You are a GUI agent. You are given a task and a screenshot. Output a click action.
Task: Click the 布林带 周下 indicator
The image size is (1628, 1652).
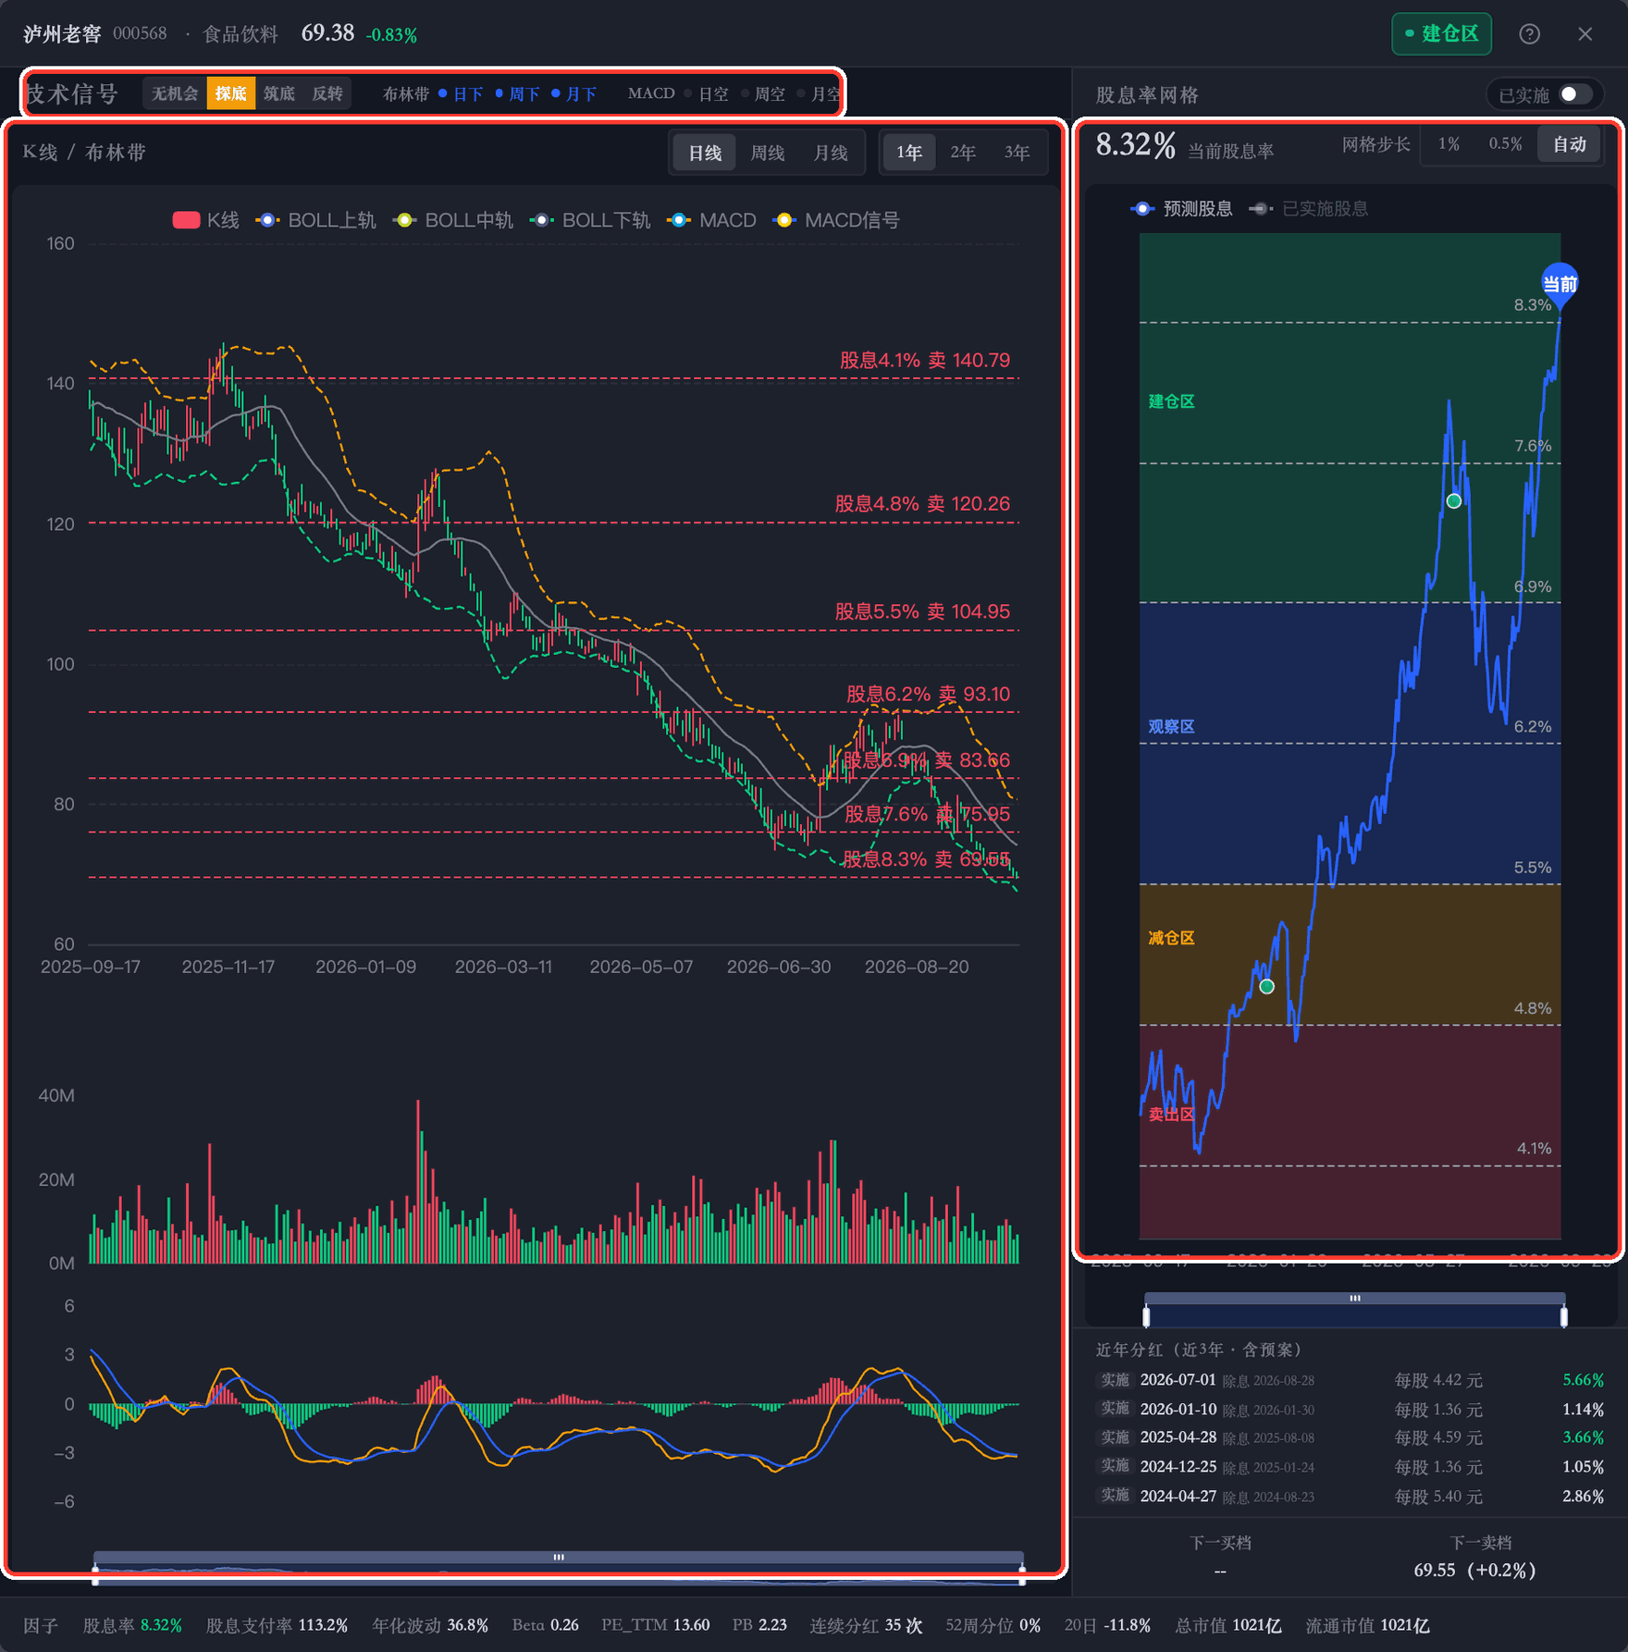pyautogui.click(x=517, y=93)
